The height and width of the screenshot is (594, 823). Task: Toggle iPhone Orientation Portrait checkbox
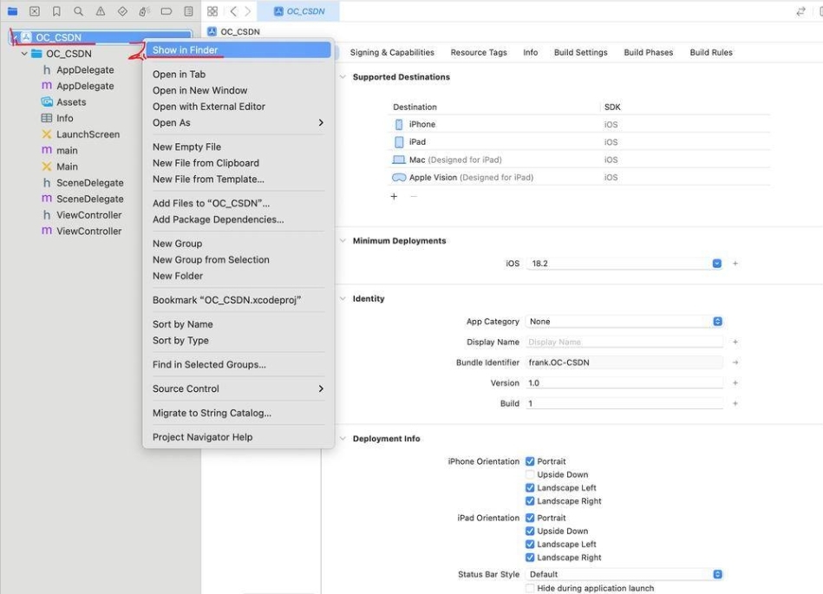coord(530,461)
